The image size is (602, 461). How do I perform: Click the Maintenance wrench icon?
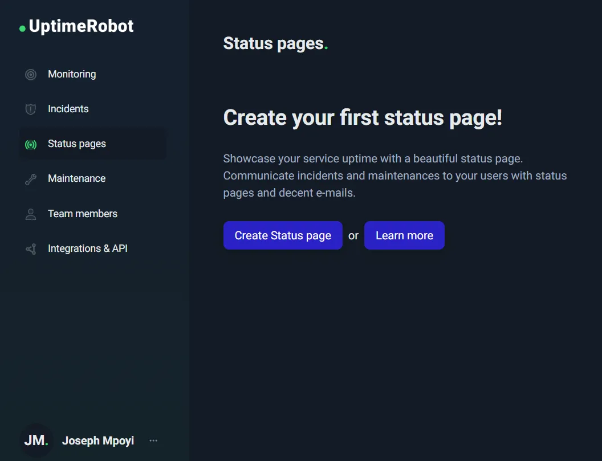[31, 179]
